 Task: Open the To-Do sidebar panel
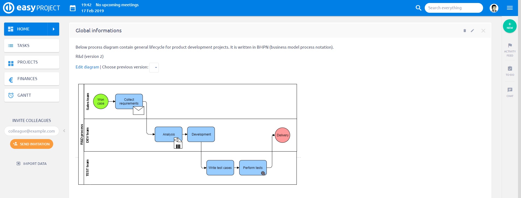point(510,71)
